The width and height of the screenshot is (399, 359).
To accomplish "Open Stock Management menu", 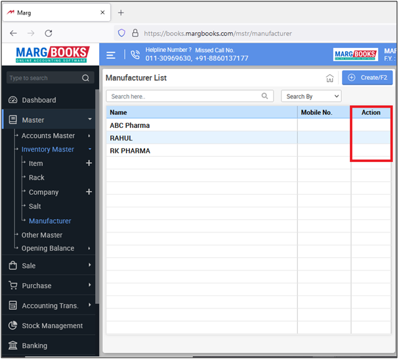I will pyautogui.click(x=52, y=326).
